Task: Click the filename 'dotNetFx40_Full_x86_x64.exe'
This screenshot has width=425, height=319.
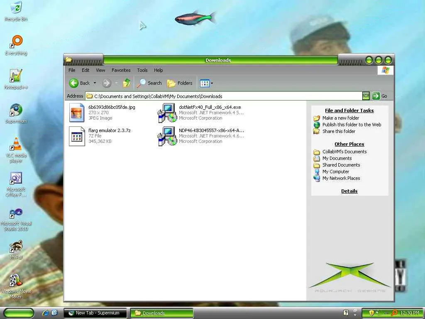Action: pyautogui.click(x=210, y=107)
